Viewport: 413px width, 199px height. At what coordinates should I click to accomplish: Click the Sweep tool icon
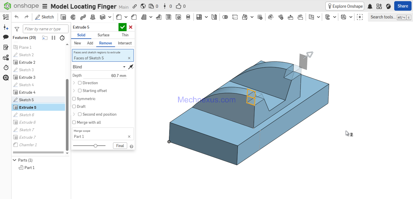click(x=83, y=17)
